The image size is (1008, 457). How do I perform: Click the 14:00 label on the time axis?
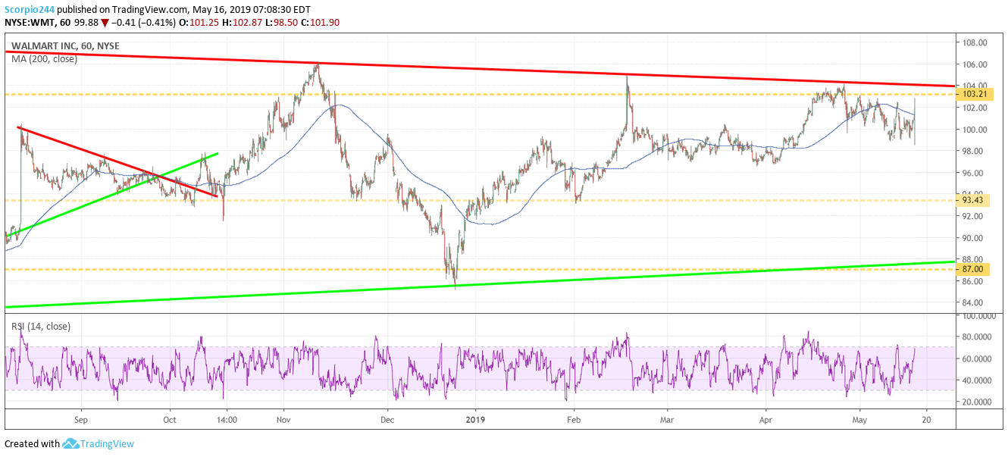(x=227, y=418)
